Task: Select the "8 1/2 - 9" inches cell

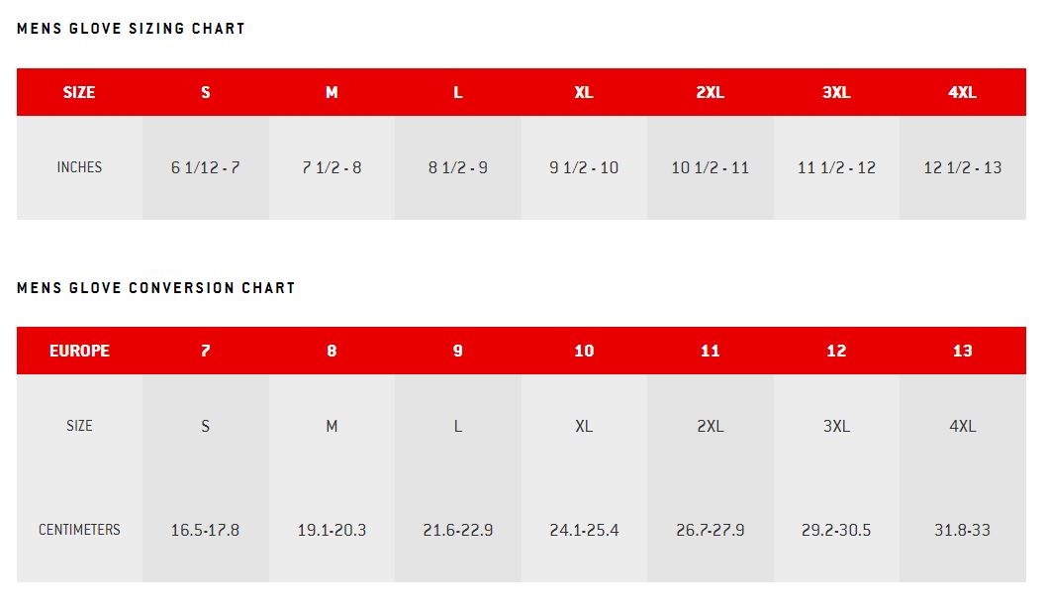Action: (x=458, y=167)
